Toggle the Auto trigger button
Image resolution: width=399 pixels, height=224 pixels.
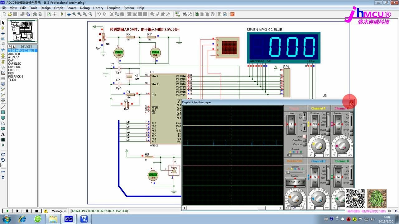pyautogui.click(x=304, y=136)
